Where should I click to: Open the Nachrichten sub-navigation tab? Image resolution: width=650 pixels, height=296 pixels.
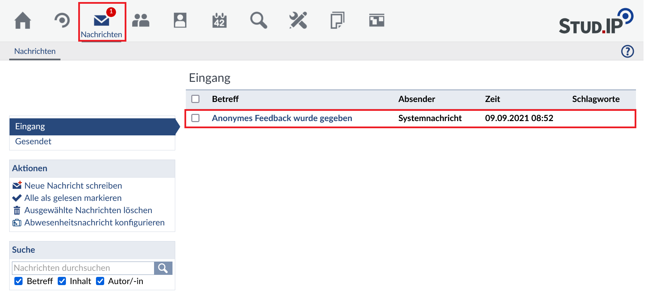point(35,51)
